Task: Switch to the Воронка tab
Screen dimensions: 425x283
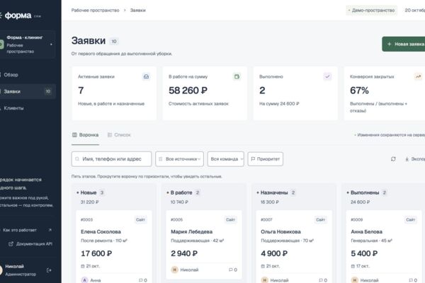Action: point(86,135)
